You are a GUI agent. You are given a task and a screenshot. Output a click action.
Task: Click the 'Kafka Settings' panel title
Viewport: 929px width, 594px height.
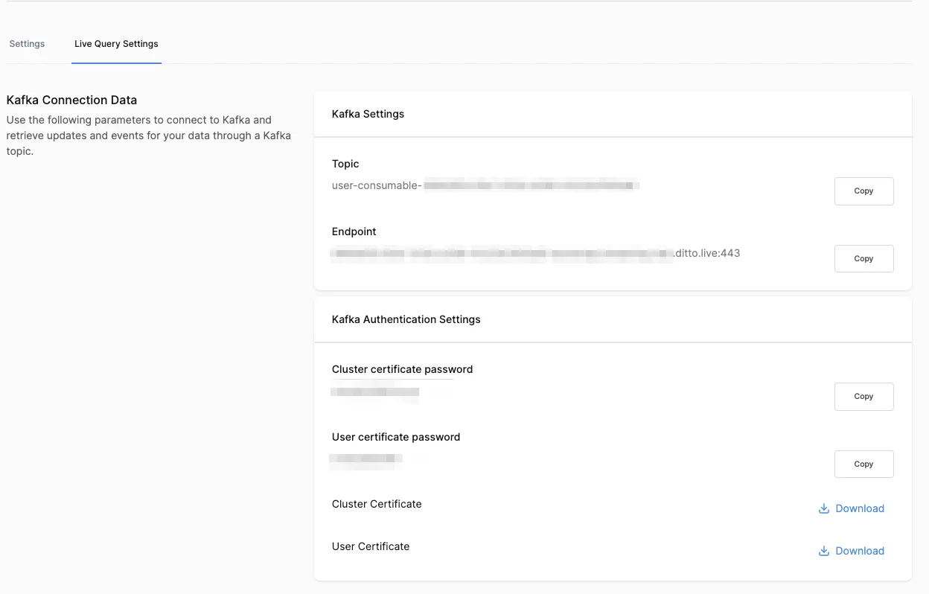tap(368, 114)
